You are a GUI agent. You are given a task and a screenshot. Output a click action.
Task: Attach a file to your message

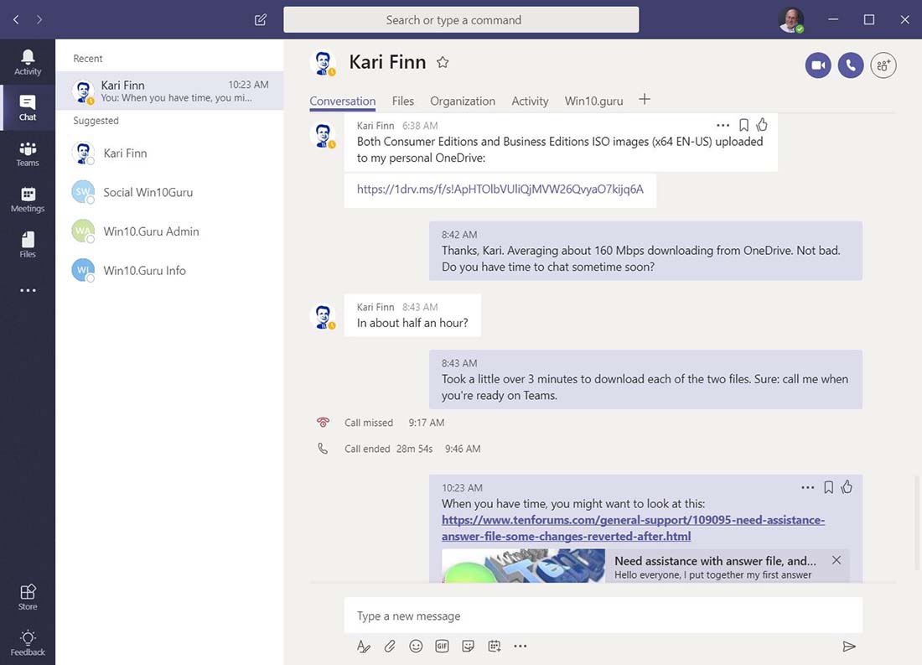[389, 646]
